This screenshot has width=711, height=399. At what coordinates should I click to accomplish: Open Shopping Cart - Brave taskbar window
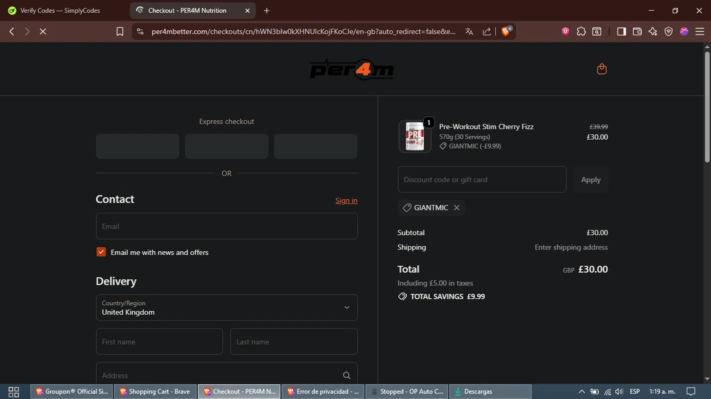(155, 391)
